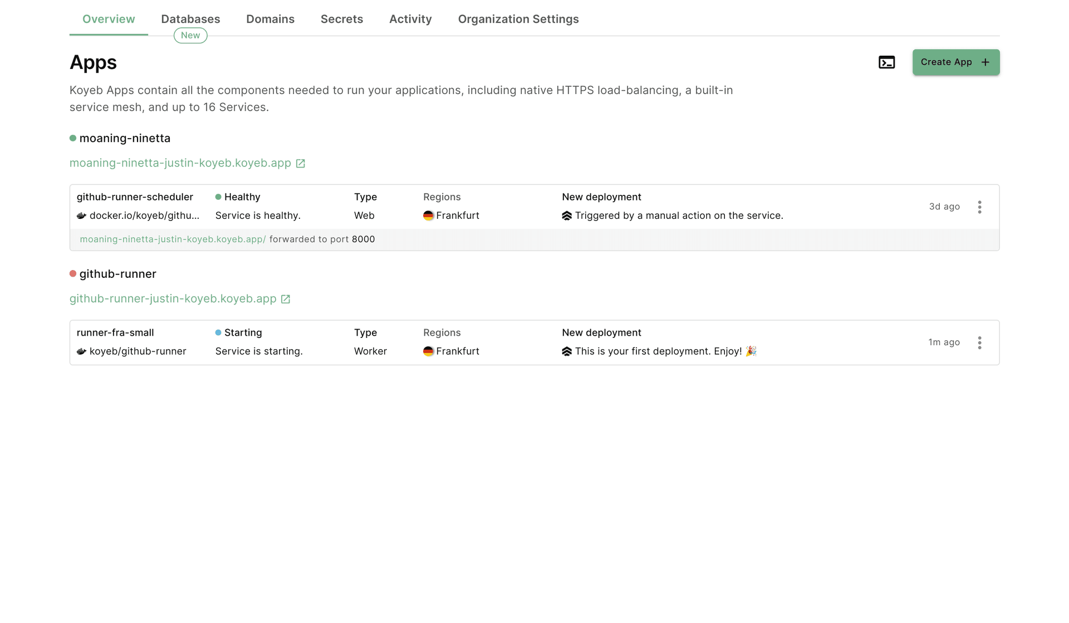The height and width of the screenshot is (623, 1069).
Task: Click the external link icon for github-runner-justin-koyeb.koyeb.app
Action: click(286, 299)
